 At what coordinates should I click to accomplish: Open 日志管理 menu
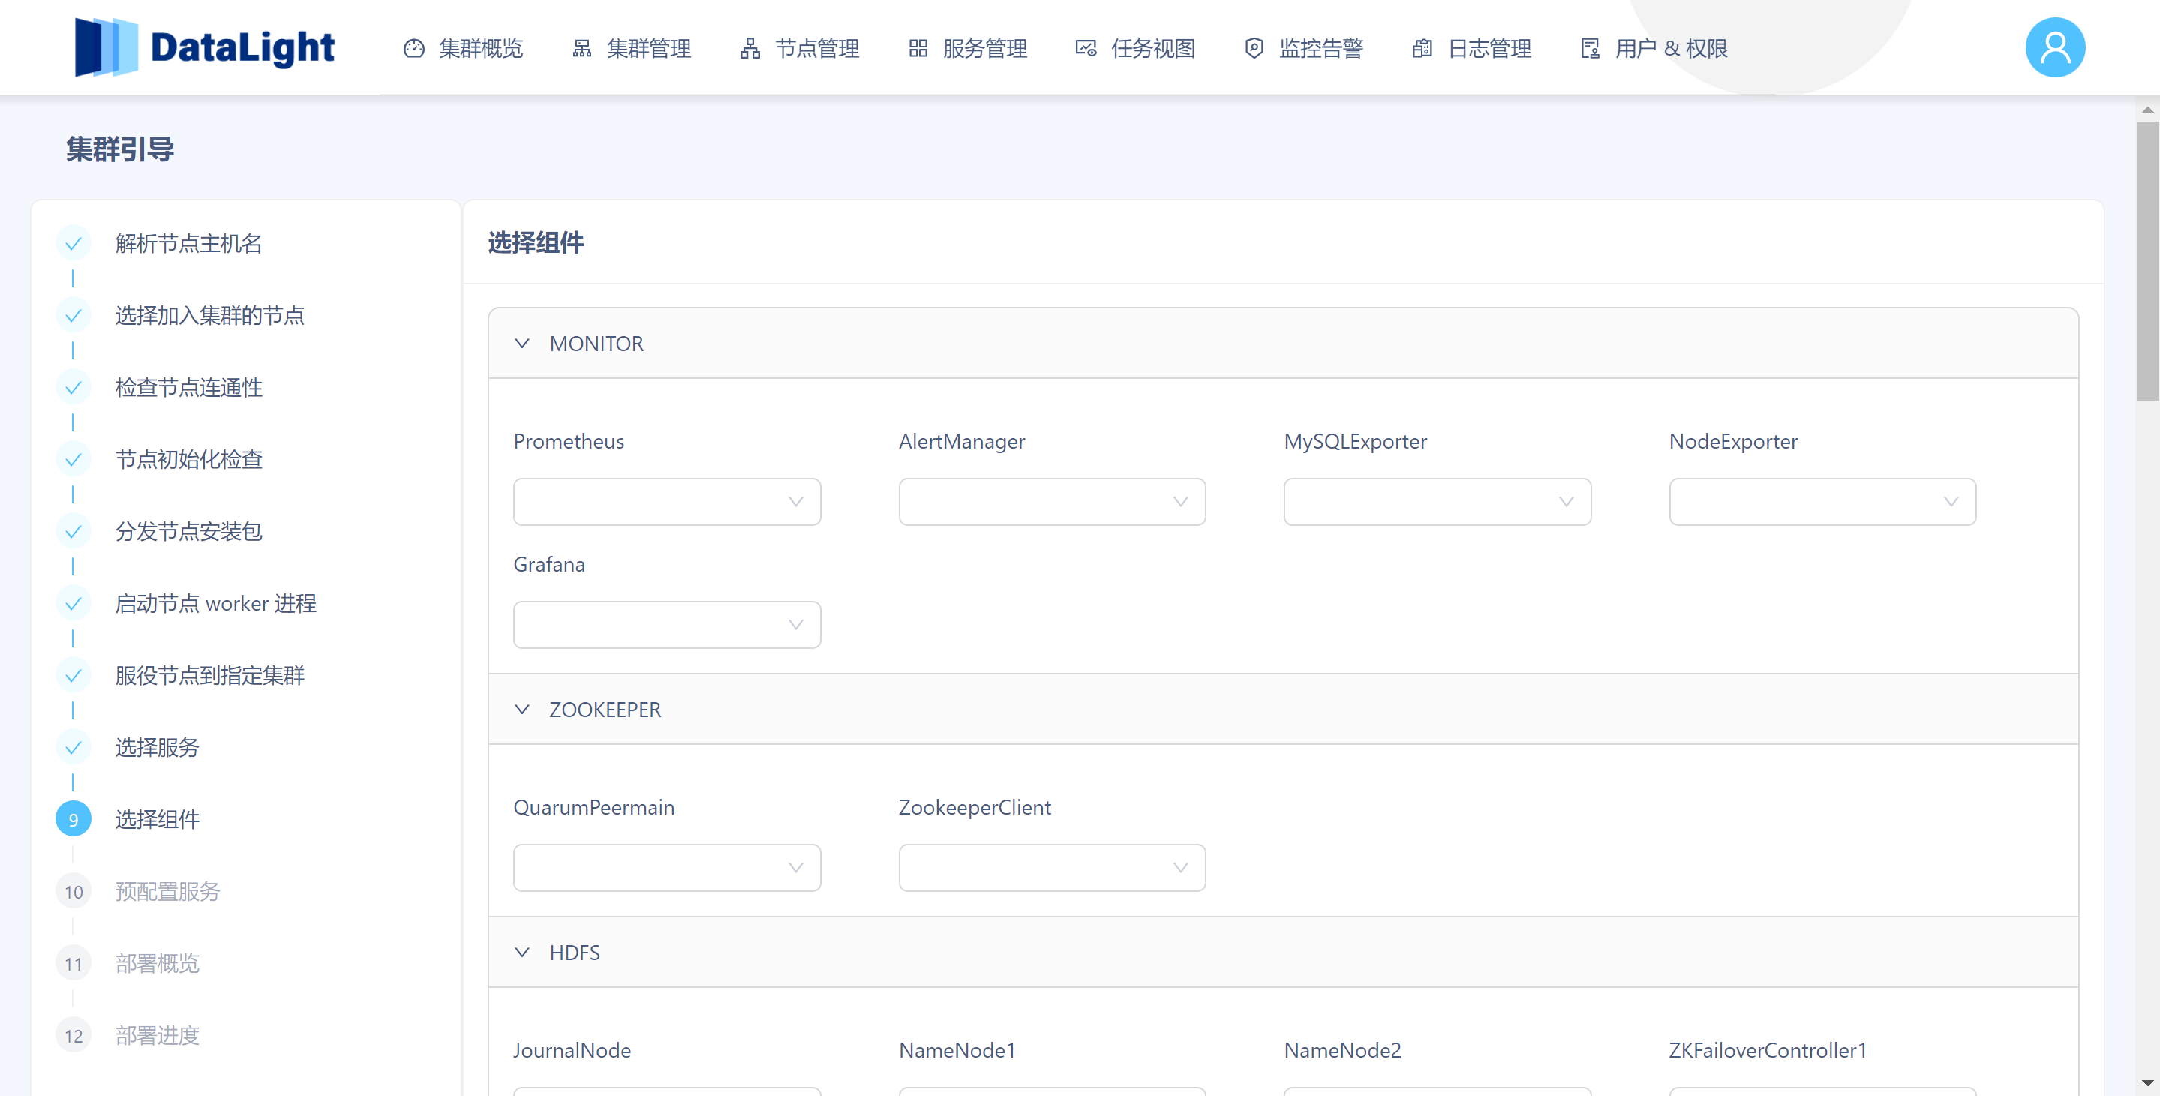pos(1471,49)
